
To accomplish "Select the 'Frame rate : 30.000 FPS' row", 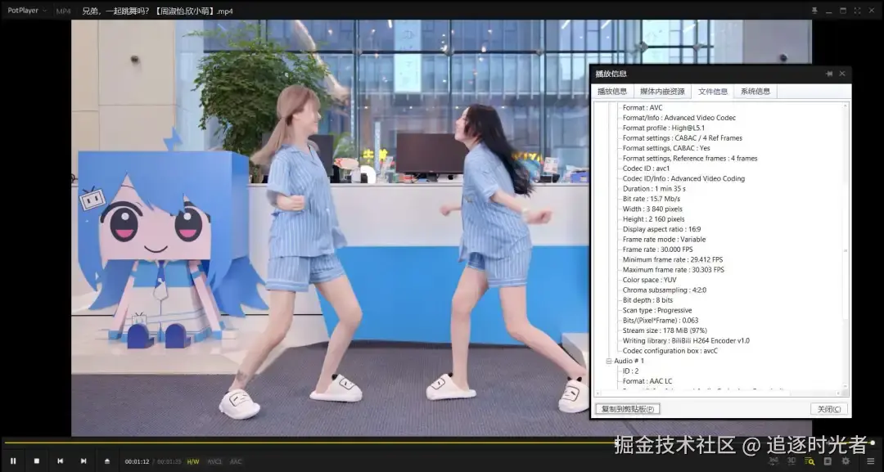I will click(657, 249).
